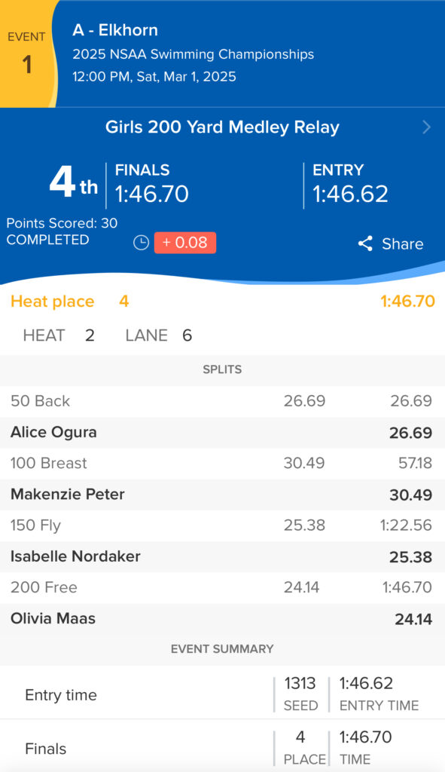
Task: Open the Entry time summary row
Action: 222,692
